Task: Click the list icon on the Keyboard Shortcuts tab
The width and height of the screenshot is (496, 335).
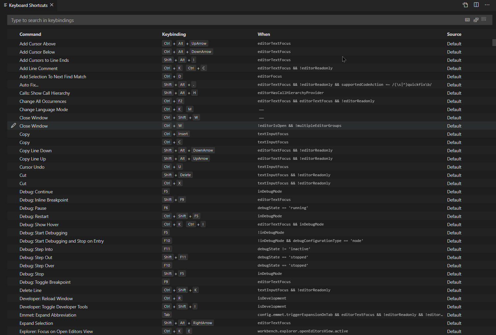Action: pyautogui.click(x=5, y=5)
